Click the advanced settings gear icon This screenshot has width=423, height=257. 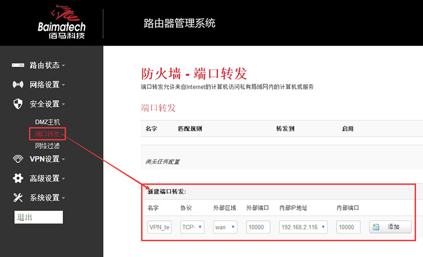click(18, 178)
